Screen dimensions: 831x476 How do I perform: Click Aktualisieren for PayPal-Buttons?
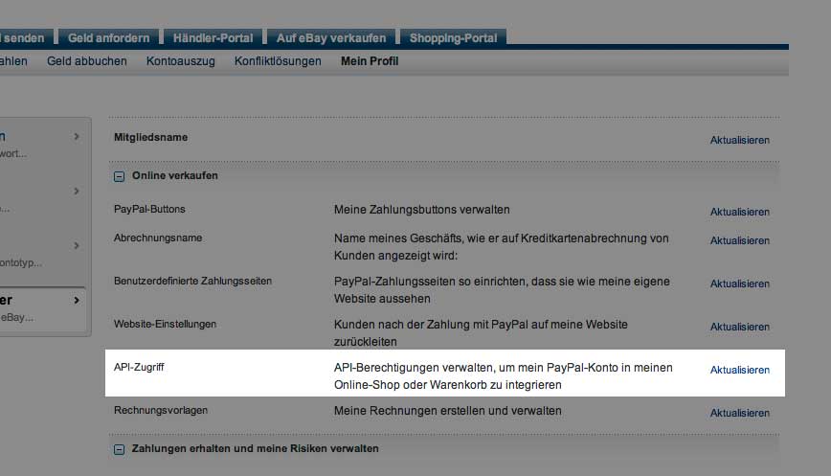740,212
